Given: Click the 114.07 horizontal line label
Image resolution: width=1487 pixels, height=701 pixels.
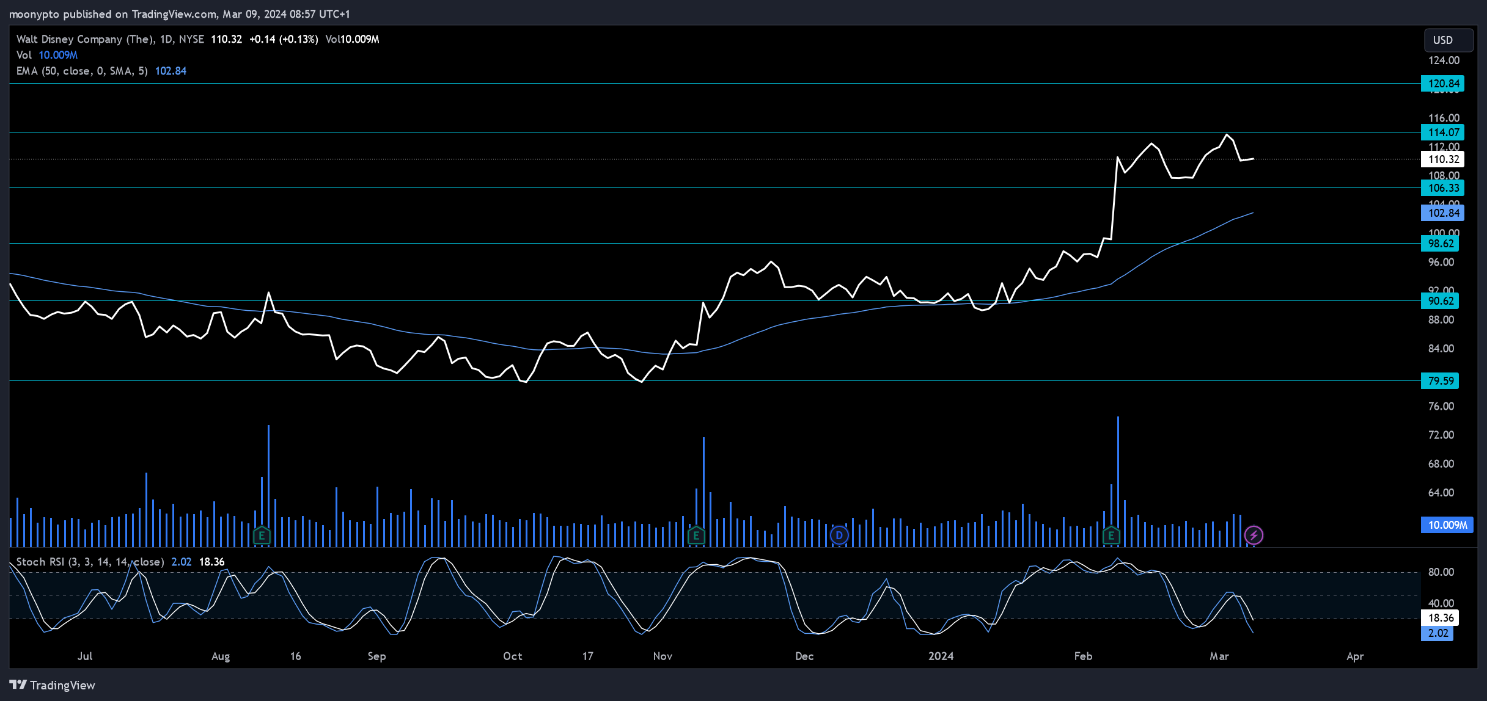Looking at the screenshot, I should click(1442, 133).
